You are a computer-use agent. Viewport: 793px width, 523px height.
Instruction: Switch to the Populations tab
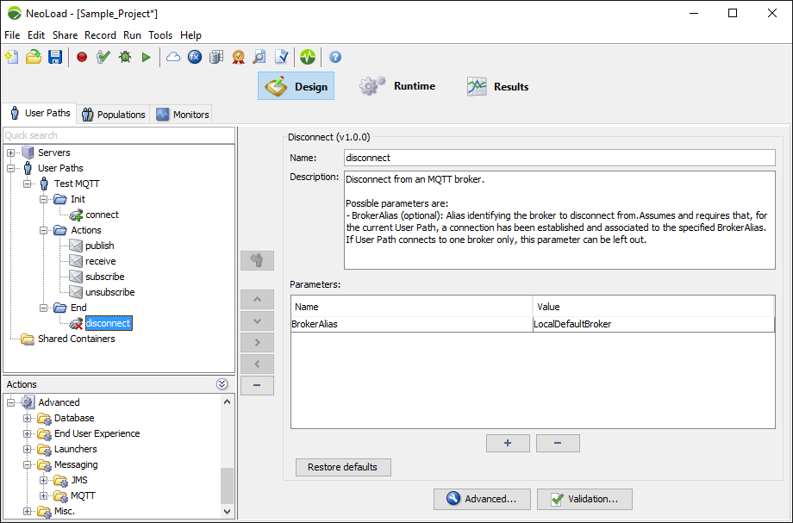click(x=114, y=115)
